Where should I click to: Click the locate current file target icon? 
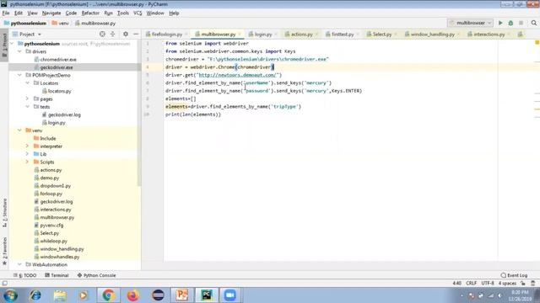[x=102, y=34]
